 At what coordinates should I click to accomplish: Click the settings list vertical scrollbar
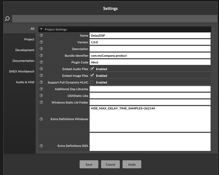pos(213,36)
